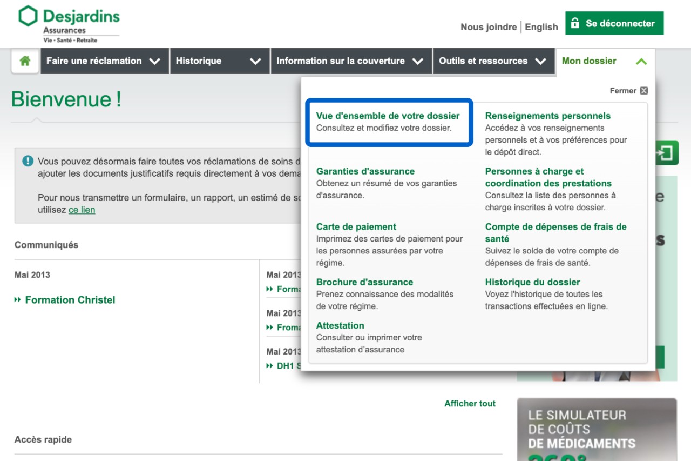
Task: Click the green login arrow icon at right
Action: (x=666, y=153)
